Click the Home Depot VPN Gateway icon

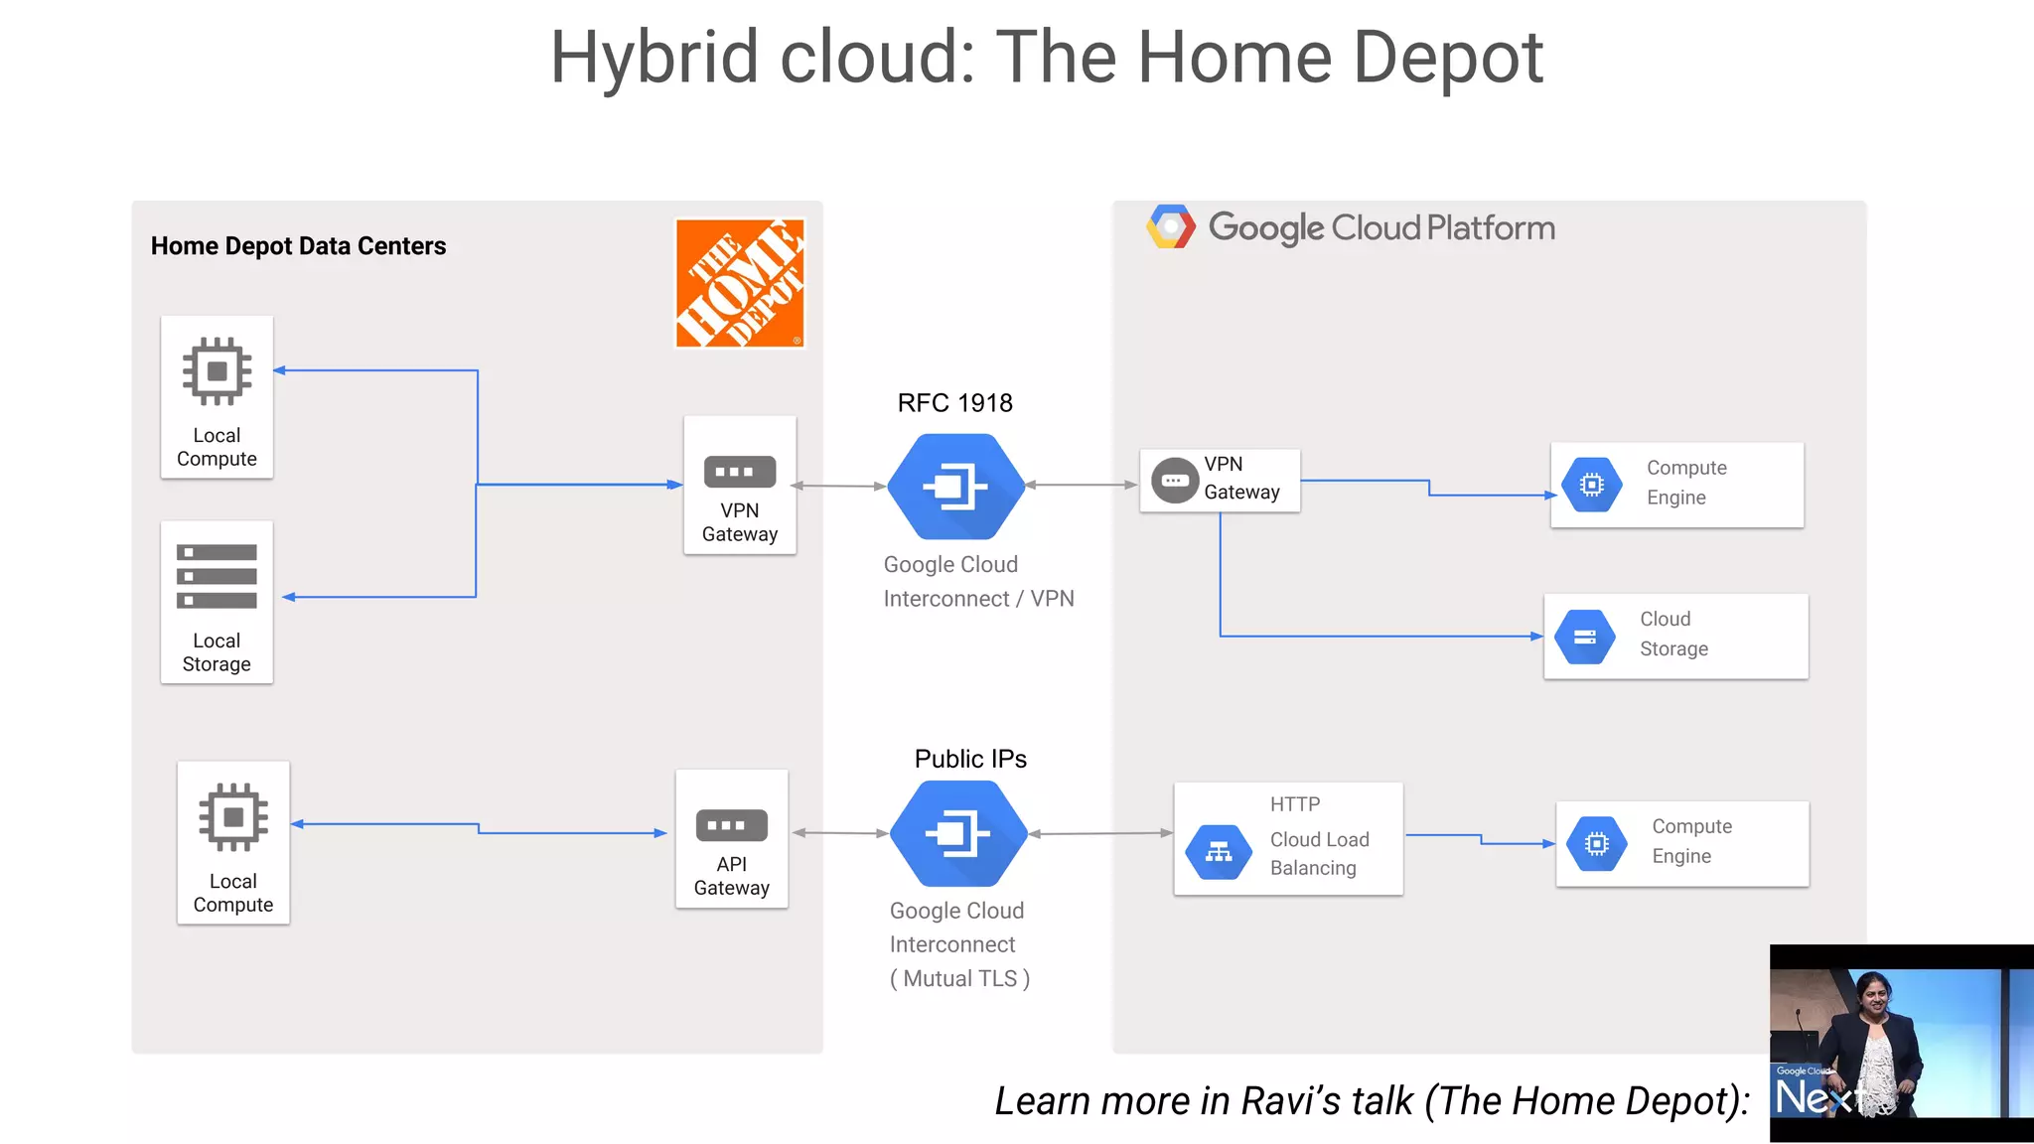point(740,472)
